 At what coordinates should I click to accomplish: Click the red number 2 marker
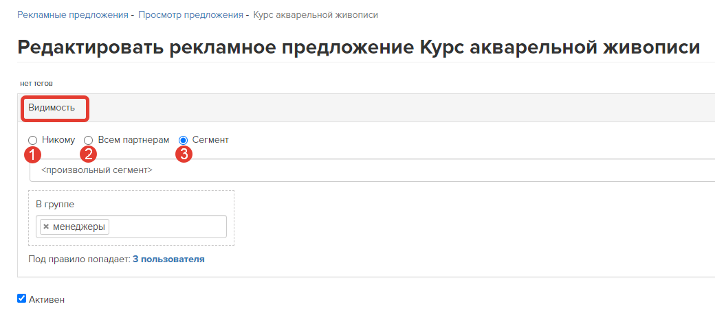click(88, 154)
